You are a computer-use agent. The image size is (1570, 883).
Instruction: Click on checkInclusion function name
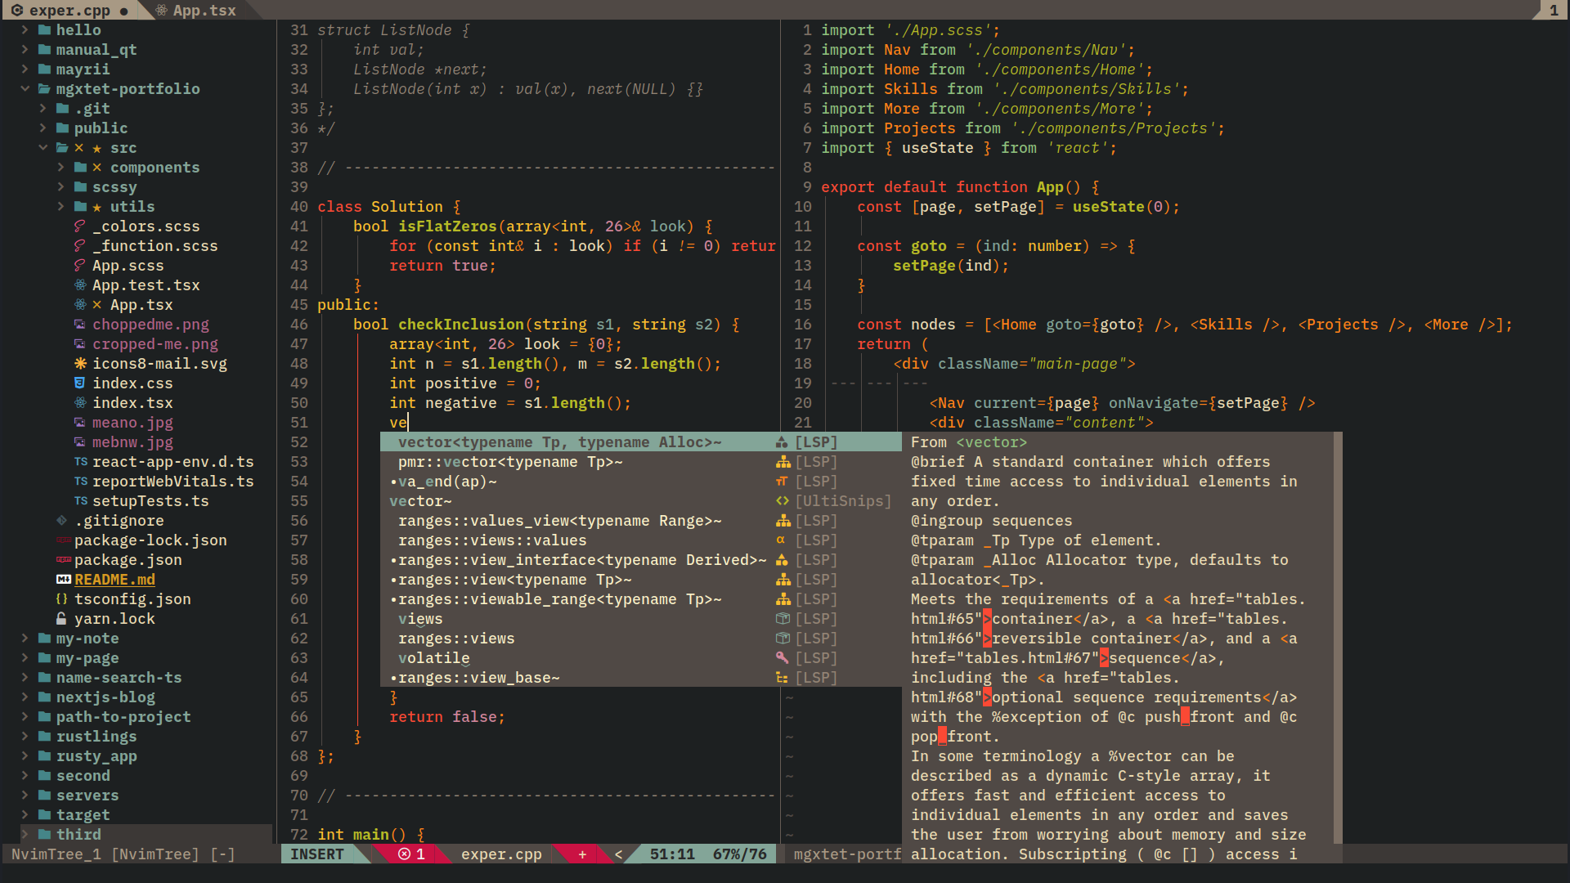[x=461, y=324]
